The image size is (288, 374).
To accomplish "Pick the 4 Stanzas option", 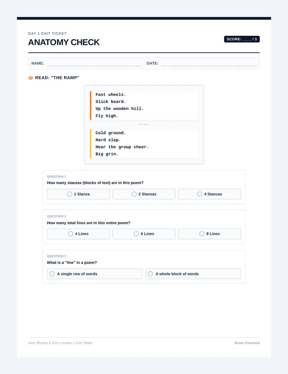I will (210, 194).
